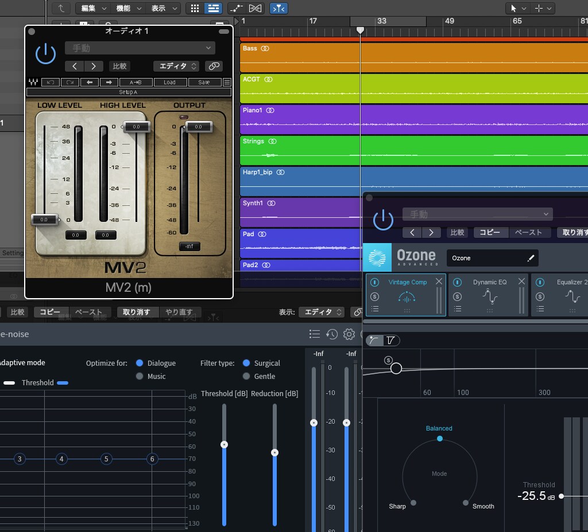Viewport: 588px width, 532px height.
Task: Open 編集 menu in Logic toolbar
Action: point(92,8)
